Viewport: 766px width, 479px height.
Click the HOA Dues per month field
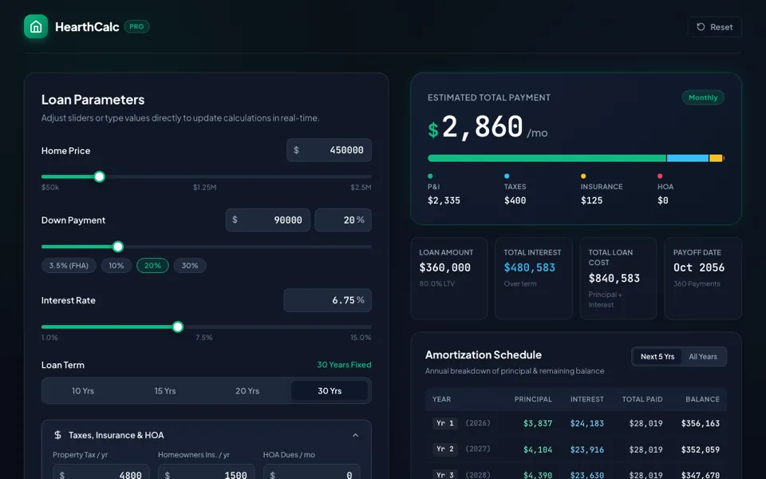tap(312, 472)
